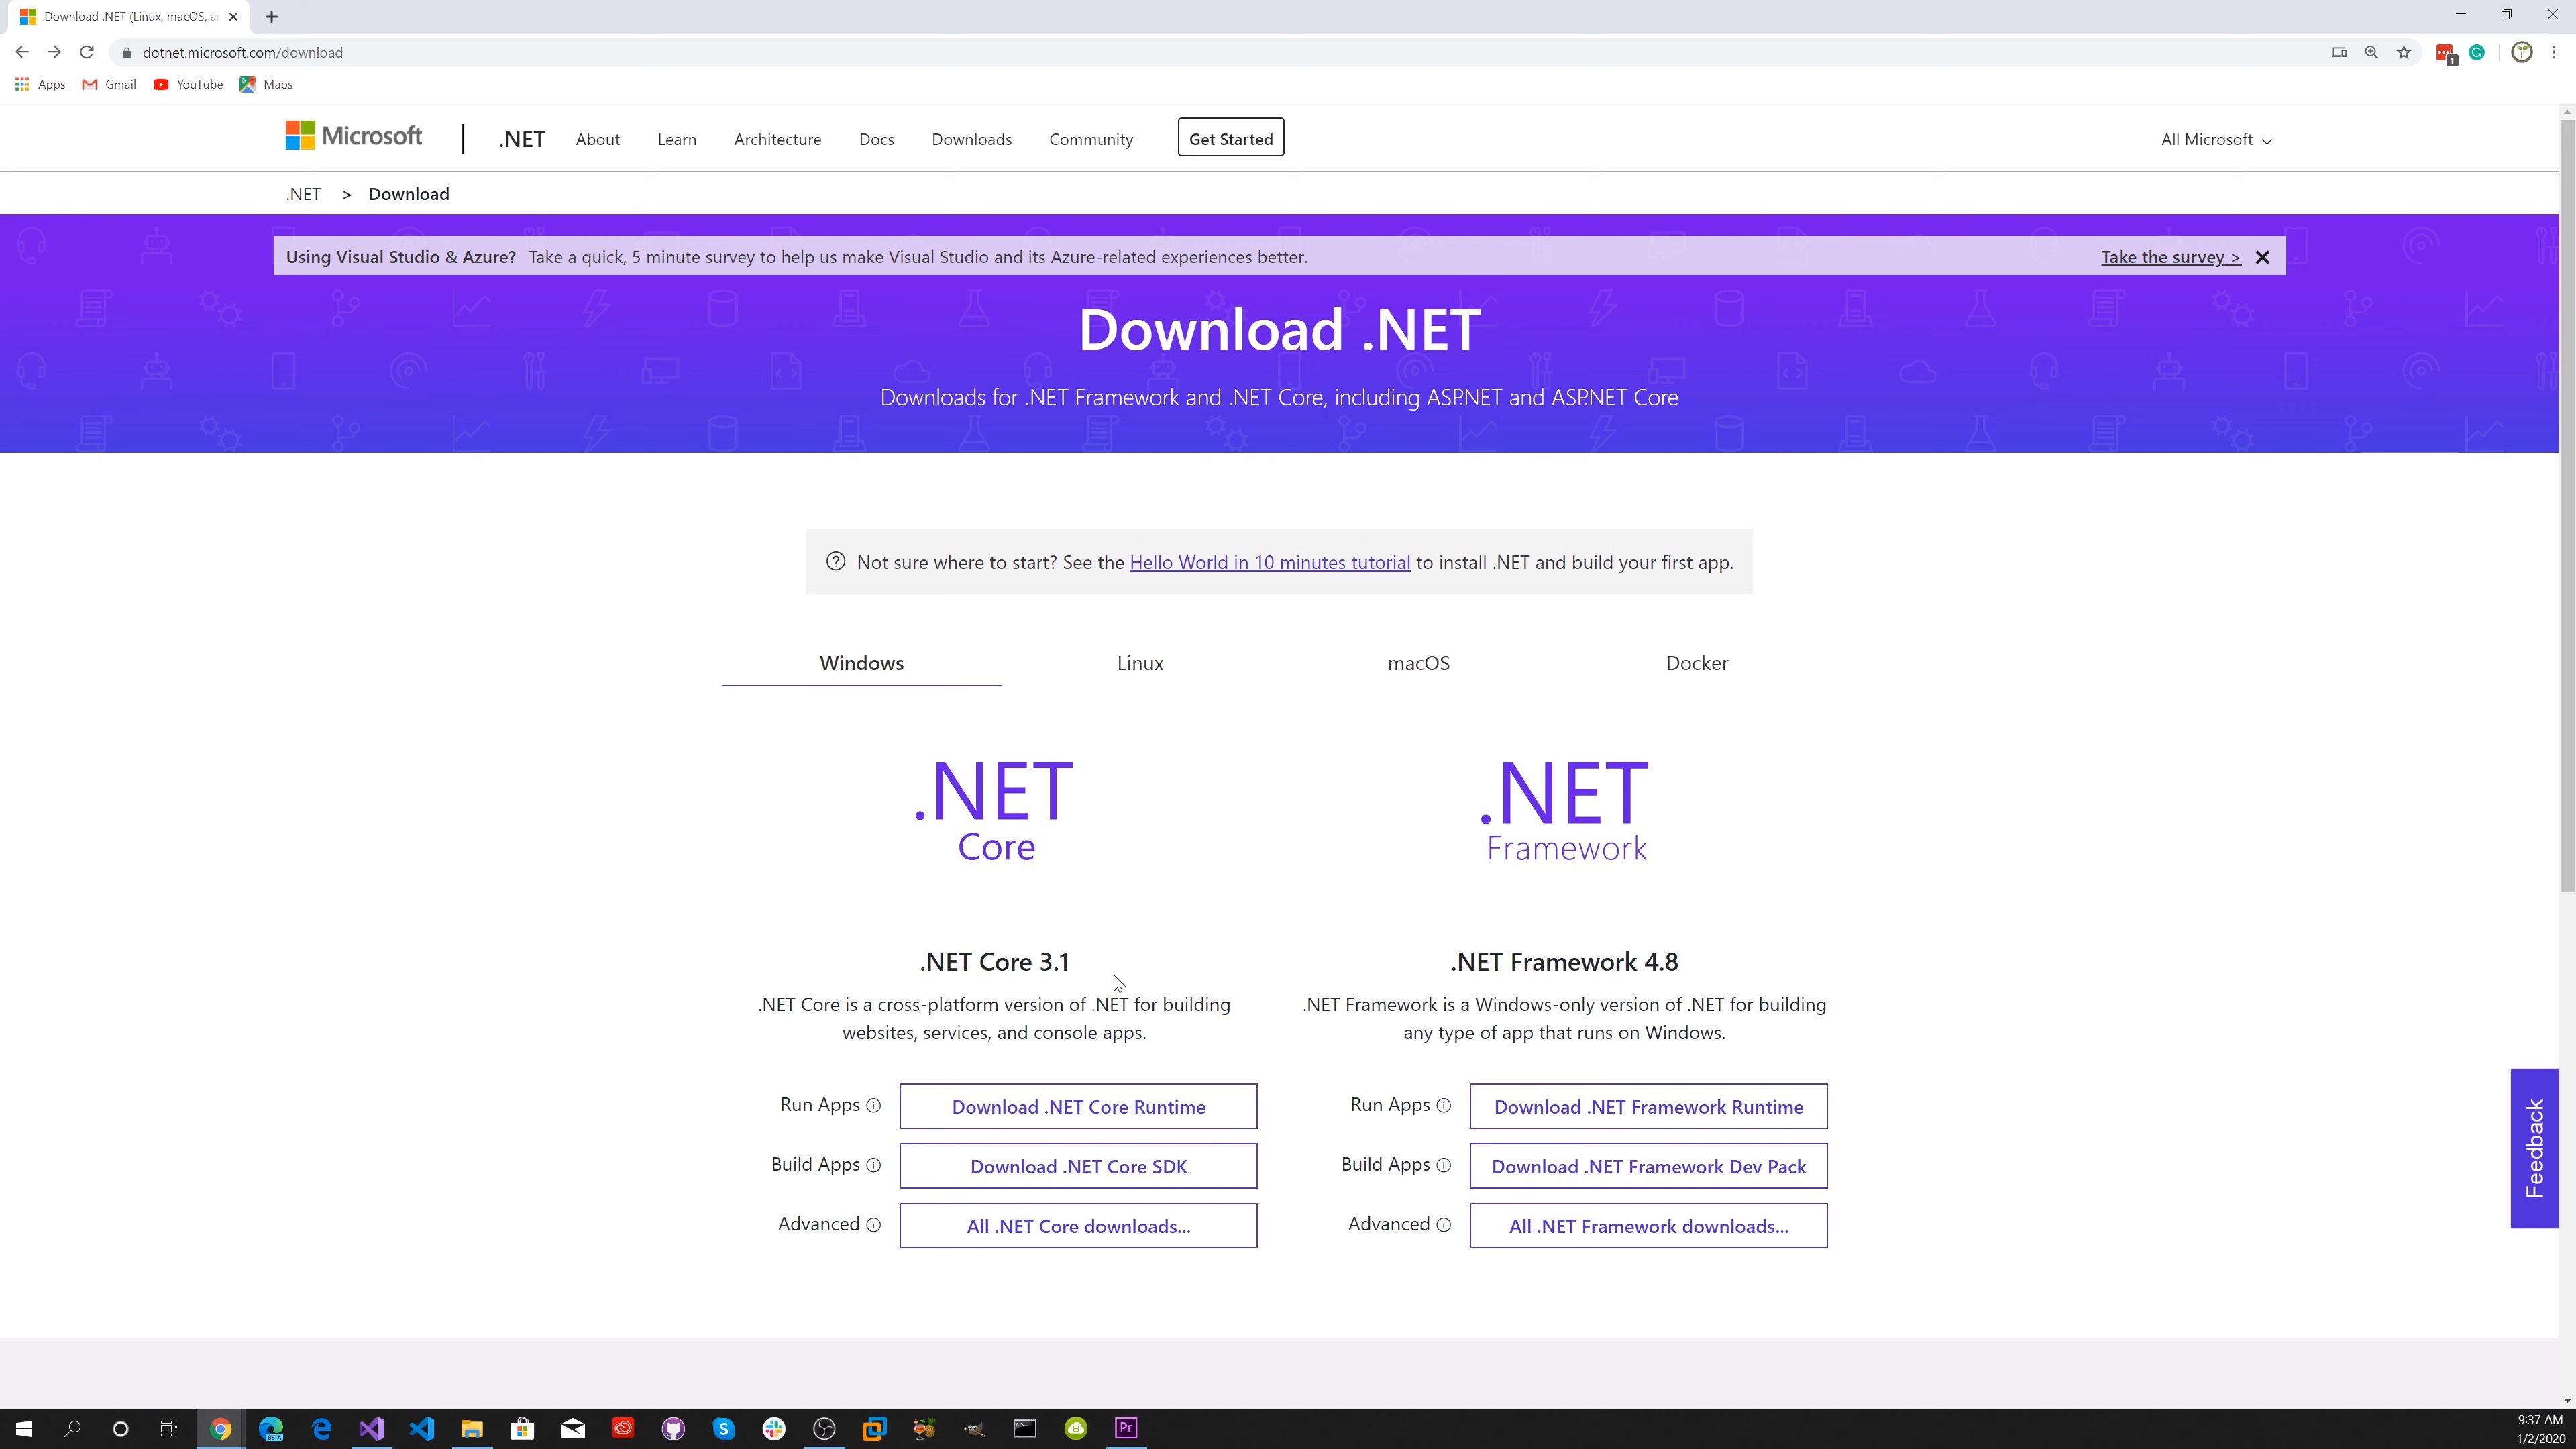Switch to the macOS tab

1418,663
